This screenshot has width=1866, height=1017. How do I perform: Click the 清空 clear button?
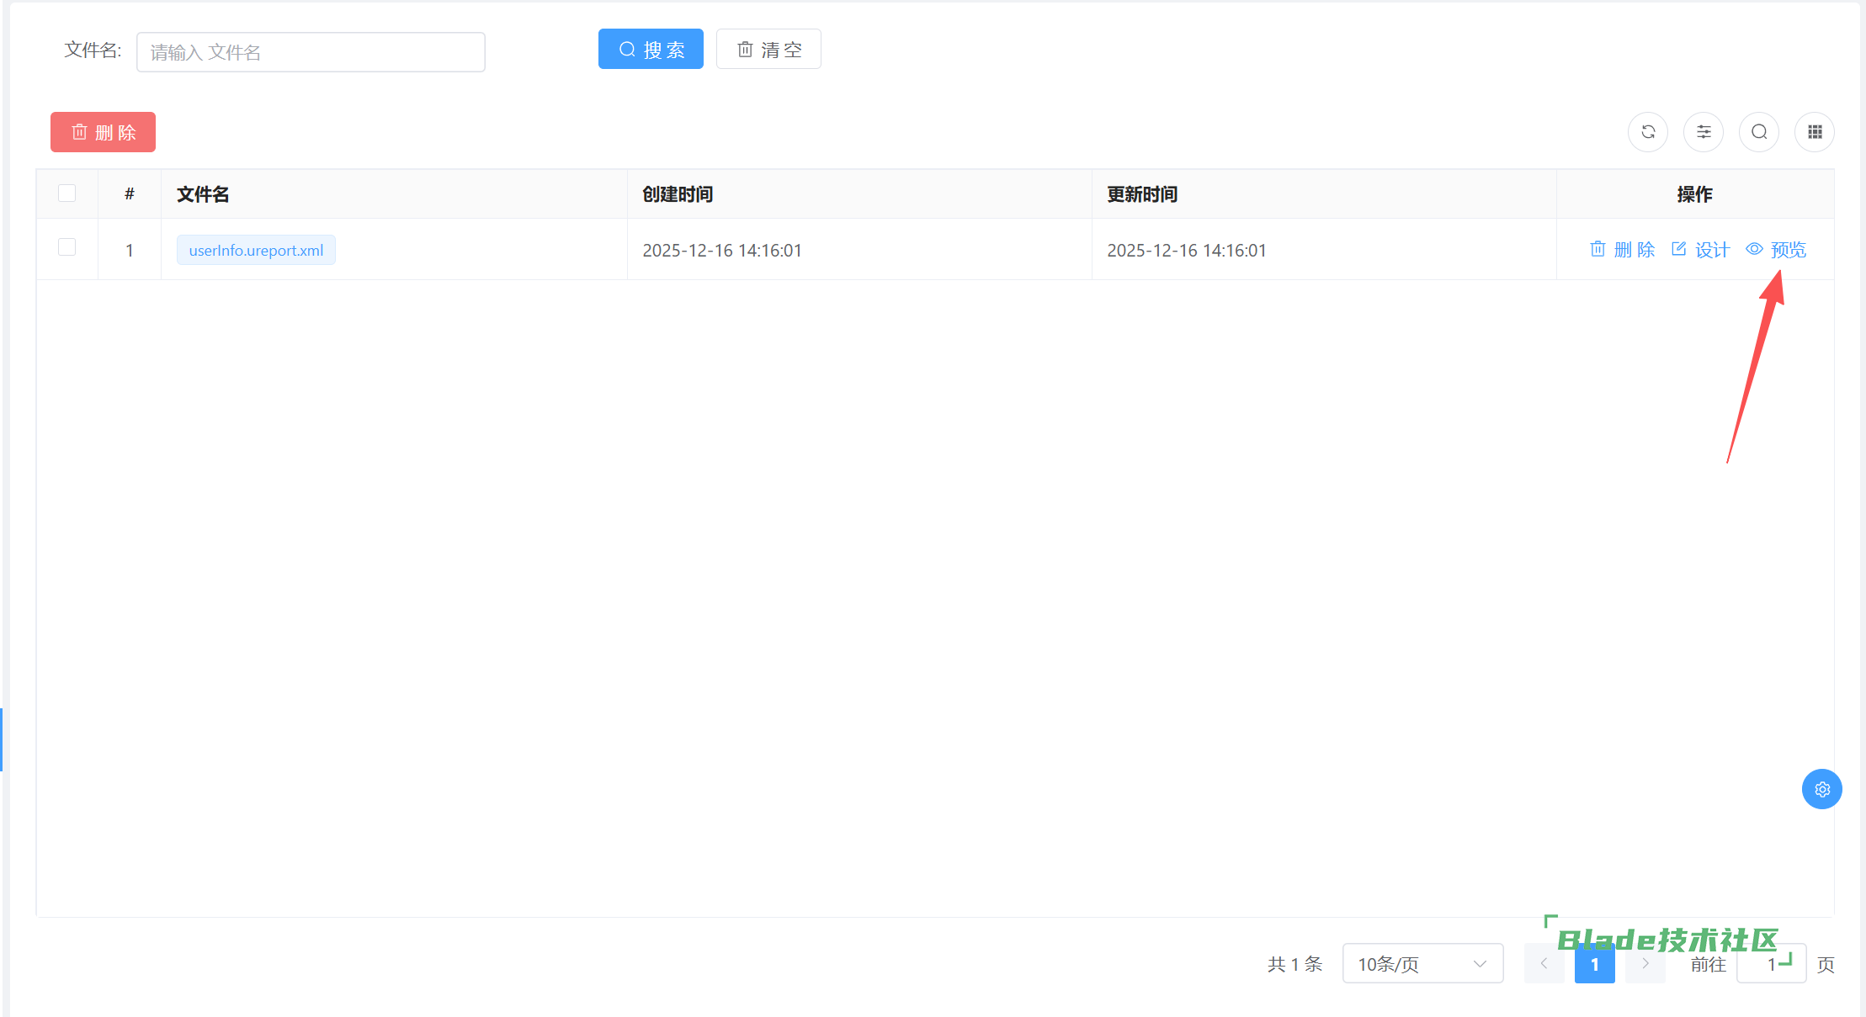click(768, 50)
